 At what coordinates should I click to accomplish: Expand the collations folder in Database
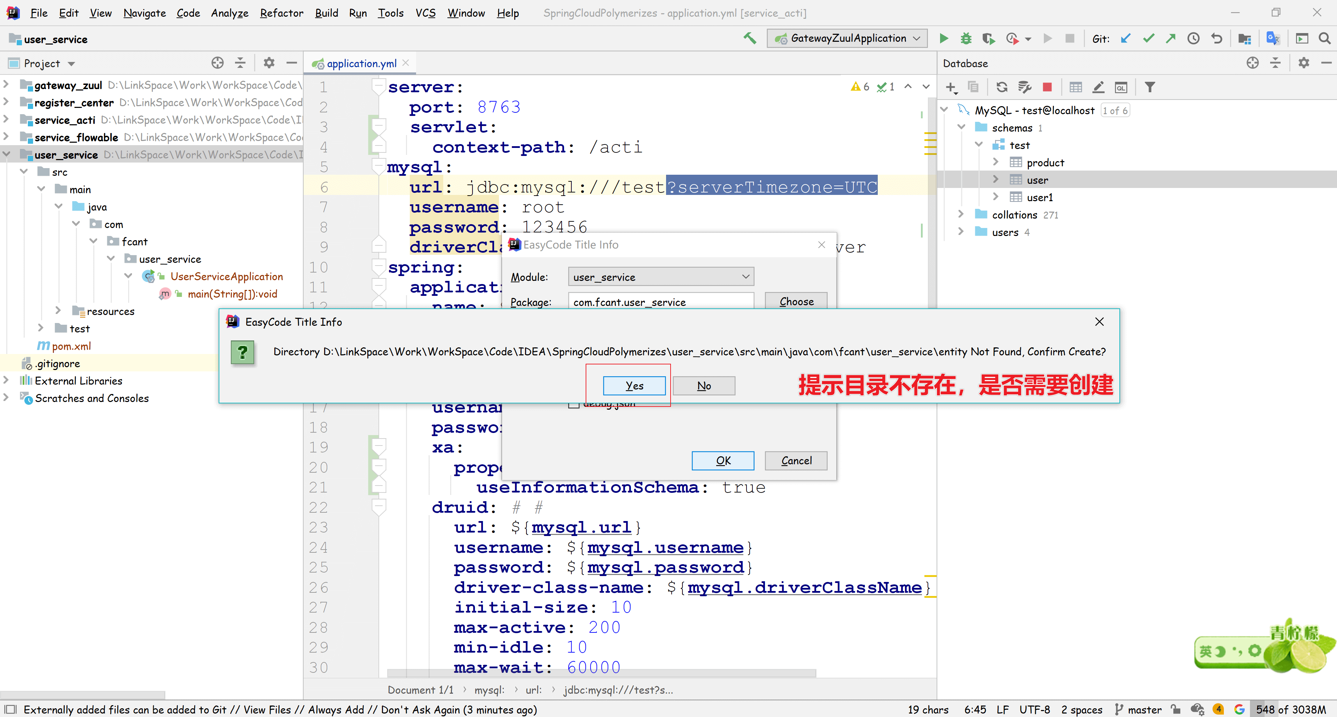click(961, 214)
